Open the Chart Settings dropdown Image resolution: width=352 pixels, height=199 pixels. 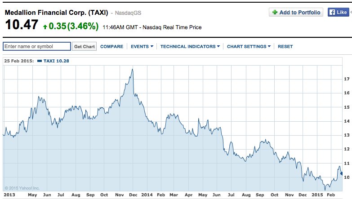[x=249, y=46]
